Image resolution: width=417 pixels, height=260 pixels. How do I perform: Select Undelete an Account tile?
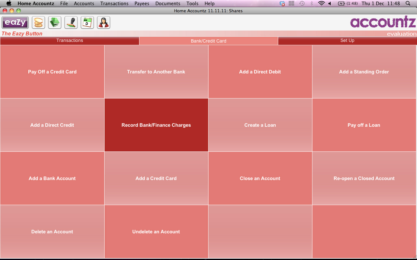point(156,232)
